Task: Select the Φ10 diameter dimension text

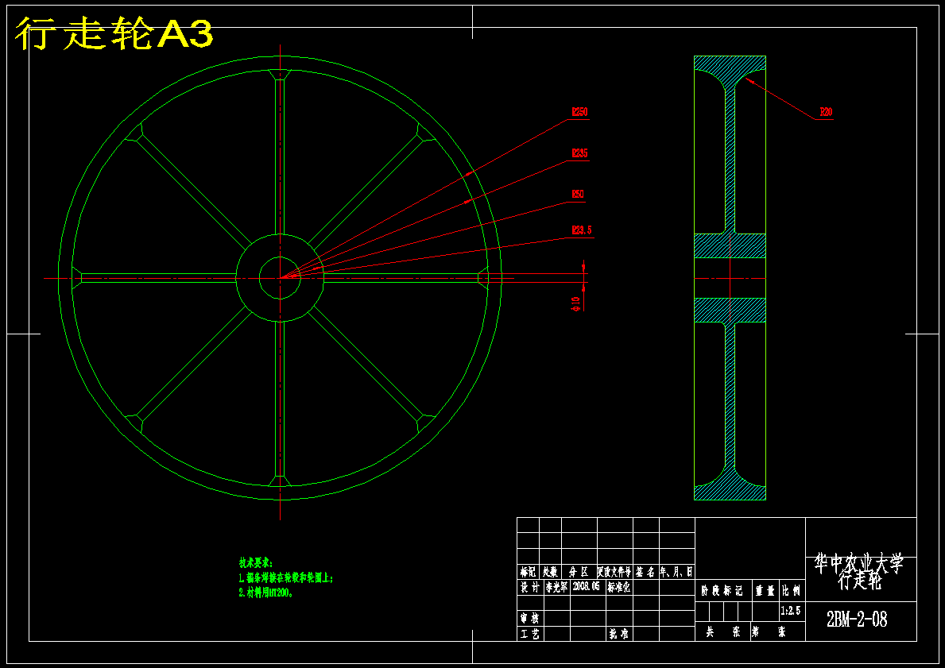Action: click(576, 304)
